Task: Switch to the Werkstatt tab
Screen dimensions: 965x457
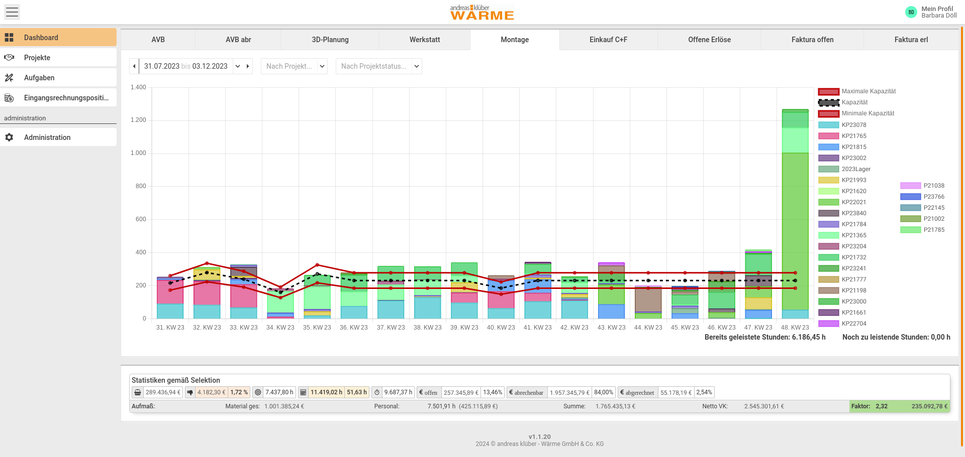Action: coord(424,40)
